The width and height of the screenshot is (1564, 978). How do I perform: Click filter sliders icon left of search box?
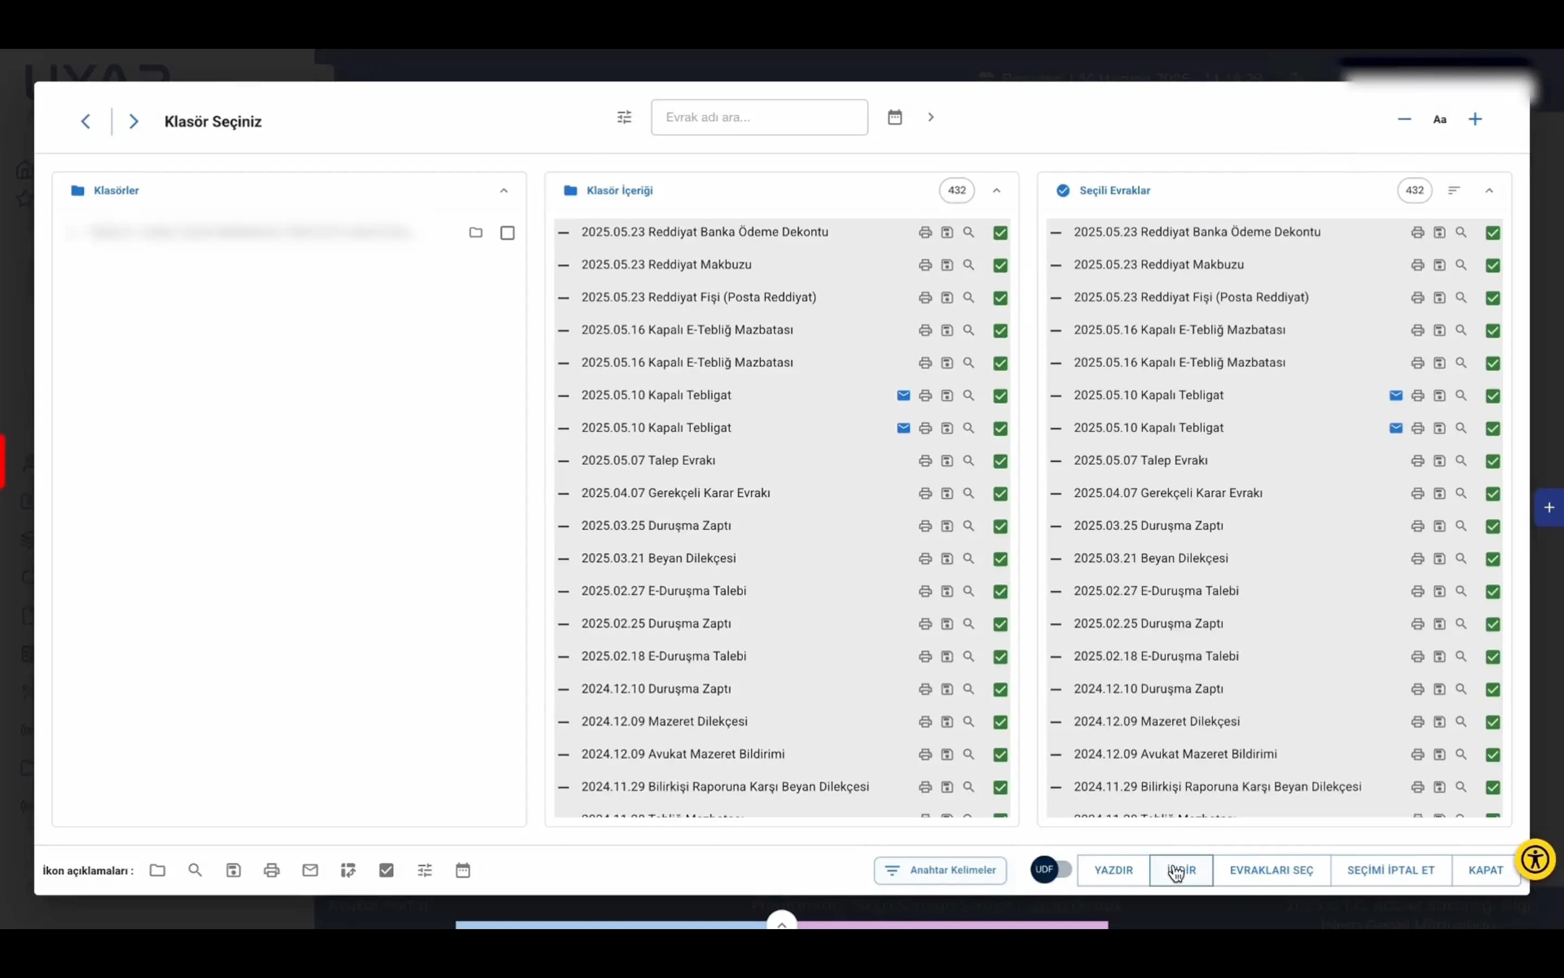pos(625,117)
